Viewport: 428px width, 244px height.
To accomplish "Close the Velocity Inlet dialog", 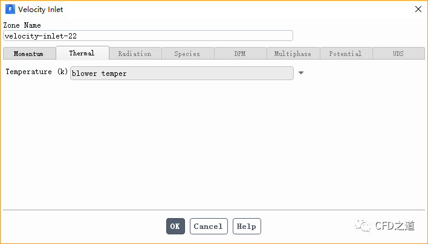I will 418,9.
